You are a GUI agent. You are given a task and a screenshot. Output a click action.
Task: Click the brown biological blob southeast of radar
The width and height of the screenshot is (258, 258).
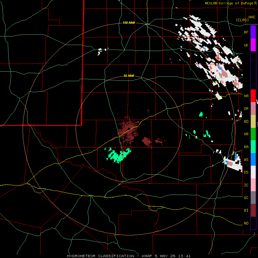pos(146,142)
